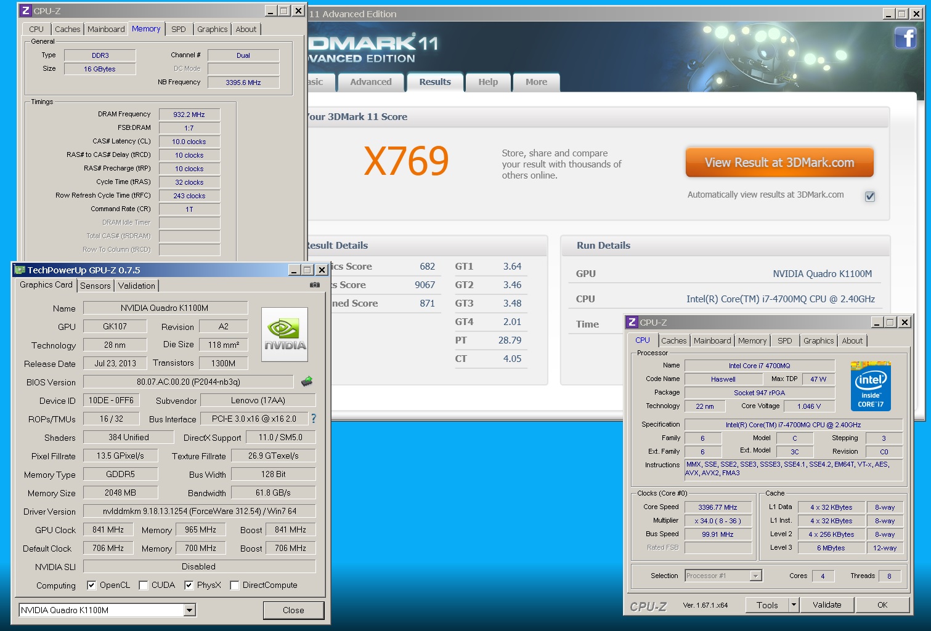Click the GPU-Z screenshot camera icon
The image size is (931, 631).
point(315,285)
